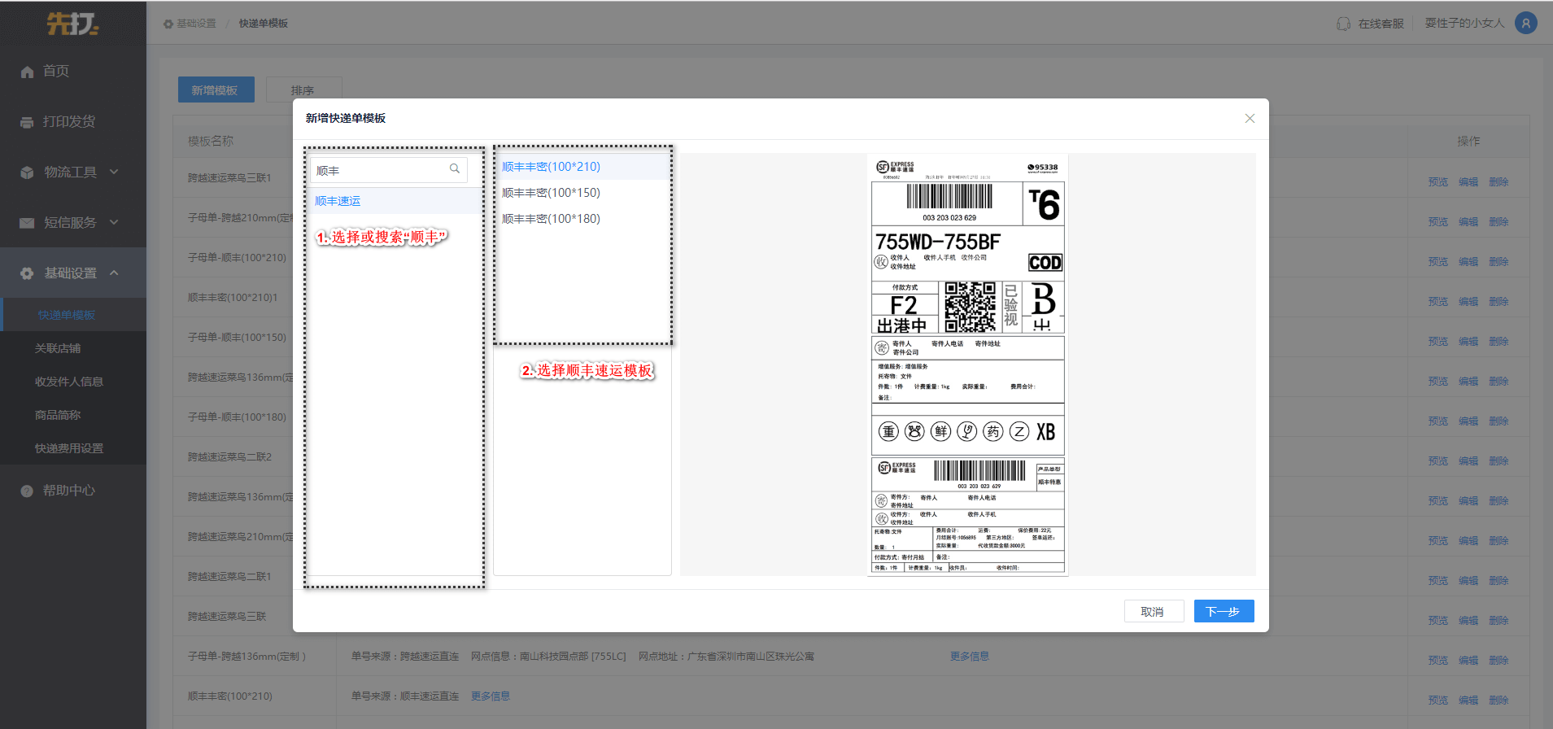Collapse the 基础设置 menu chevron

pyautogui.click(x=114, y=273)
